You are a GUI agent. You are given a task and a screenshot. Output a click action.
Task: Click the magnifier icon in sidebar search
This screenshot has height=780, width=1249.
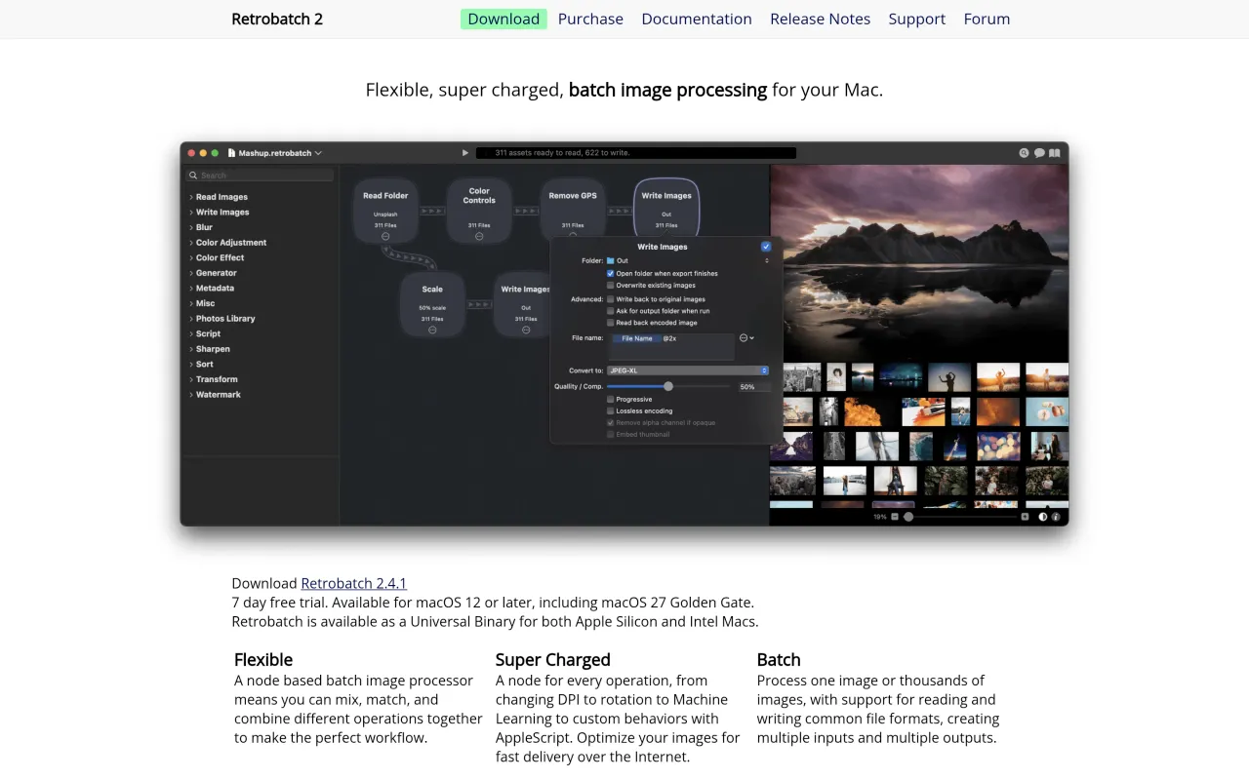[194, 175]
